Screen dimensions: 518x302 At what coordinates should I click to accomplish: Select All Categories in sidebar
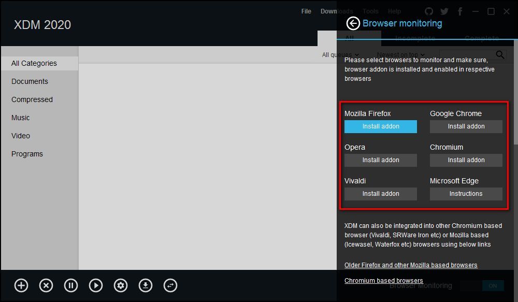[x=40, y=63]
